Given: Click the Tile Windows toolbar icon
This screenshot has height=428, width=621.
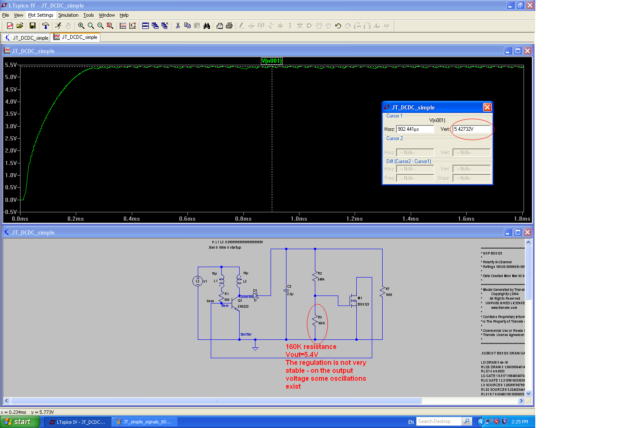Looking at the screenshot, I should (x=146, y=26).
